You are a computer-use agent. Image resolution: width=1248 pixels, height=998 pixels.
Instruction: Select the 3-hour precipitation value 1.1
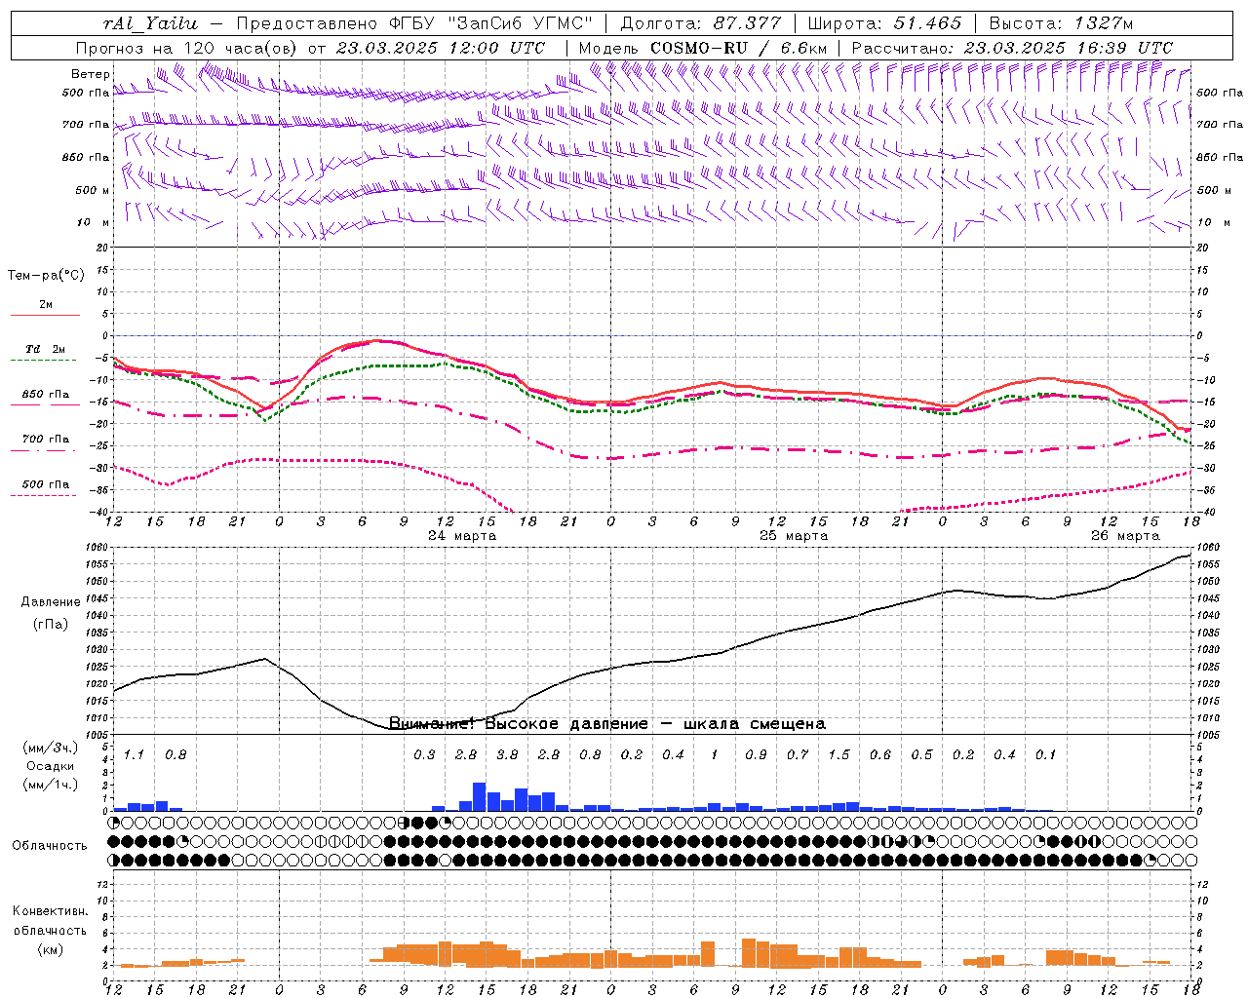[134, 755]
